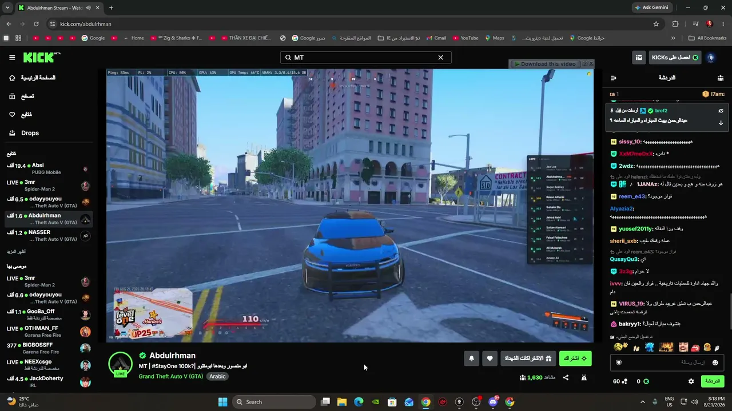Show the chat users list icon
The image size is (732, 411).
pos(721,78)
